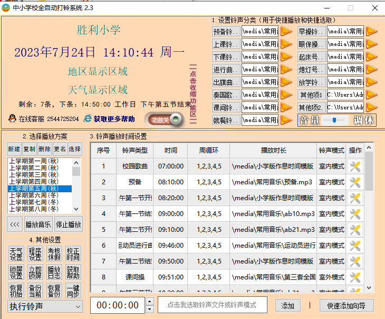Click the orange play arrow beside 放学铃
Image resolution: width=385 pixels, height=319 pixels.
371,82
